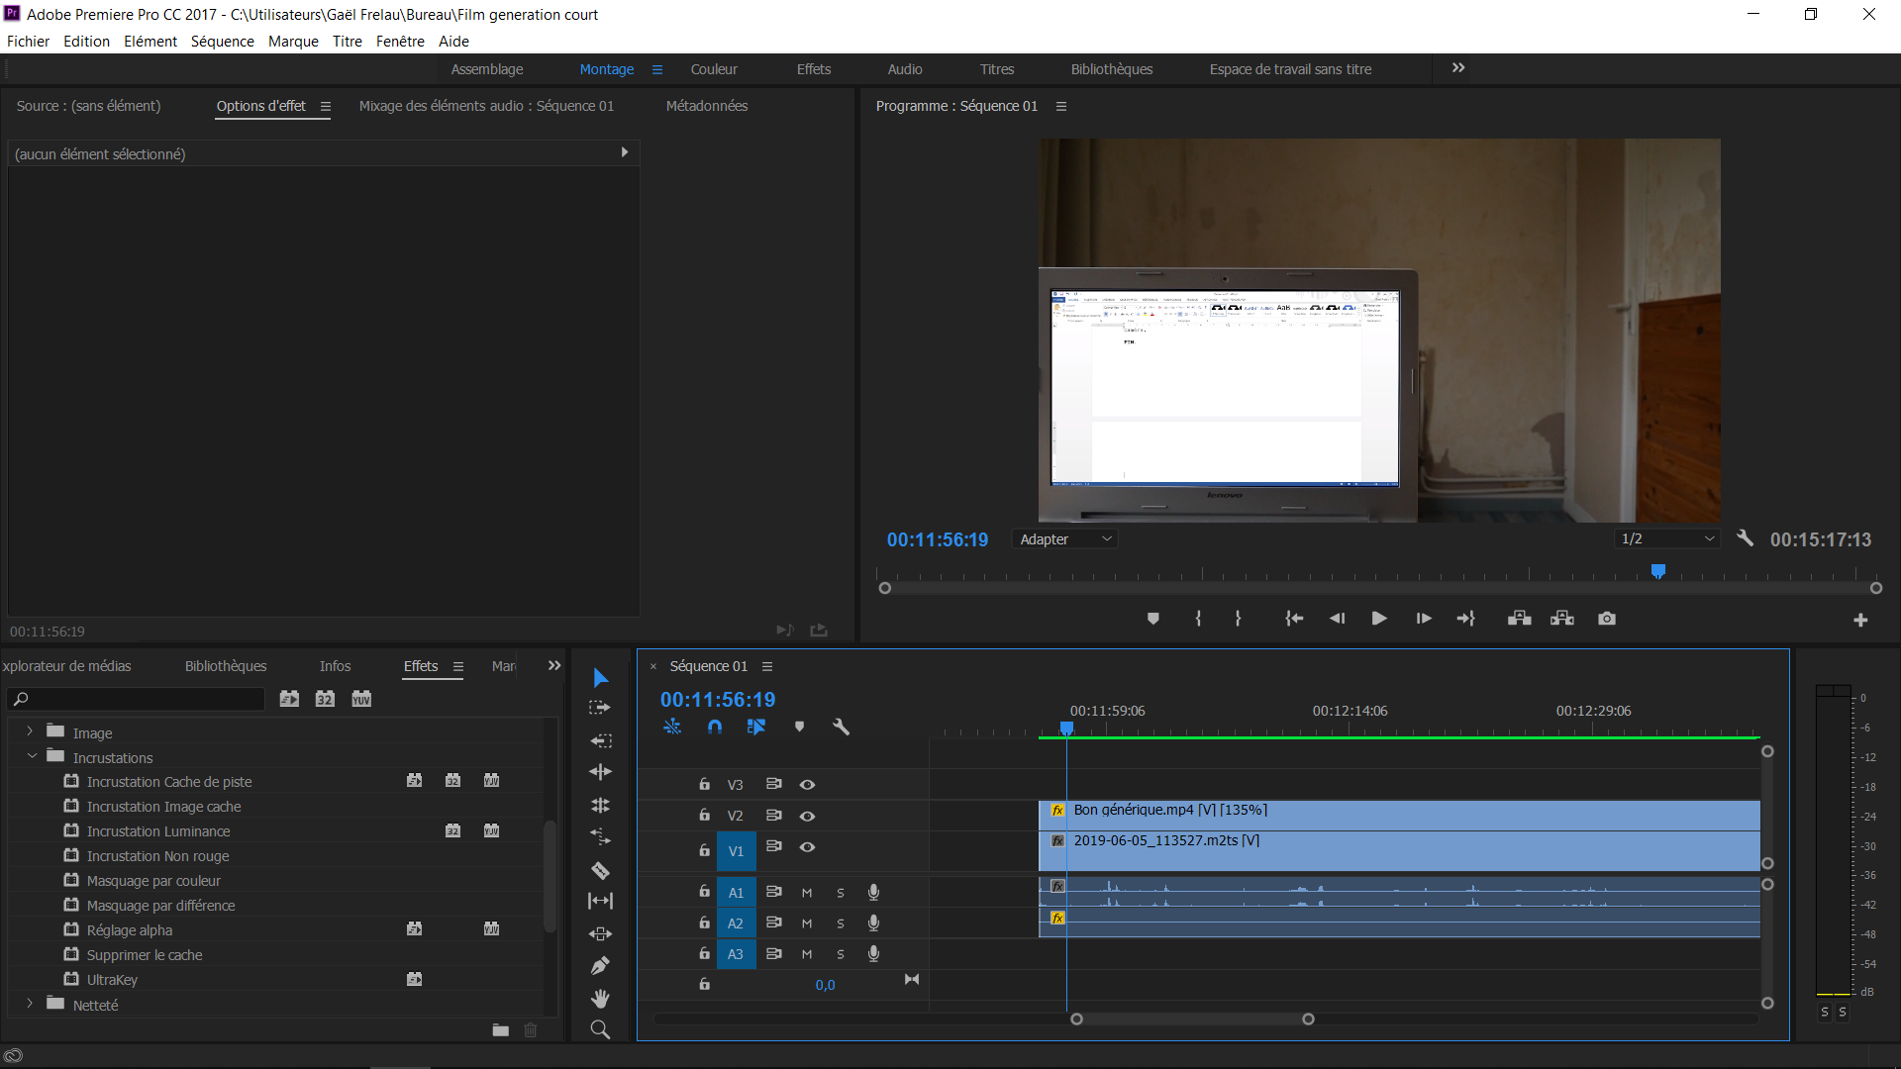Click the Program monitor playhead marker
The width and height of the screenshot is (1901, 1069).
click(1658, 571)
